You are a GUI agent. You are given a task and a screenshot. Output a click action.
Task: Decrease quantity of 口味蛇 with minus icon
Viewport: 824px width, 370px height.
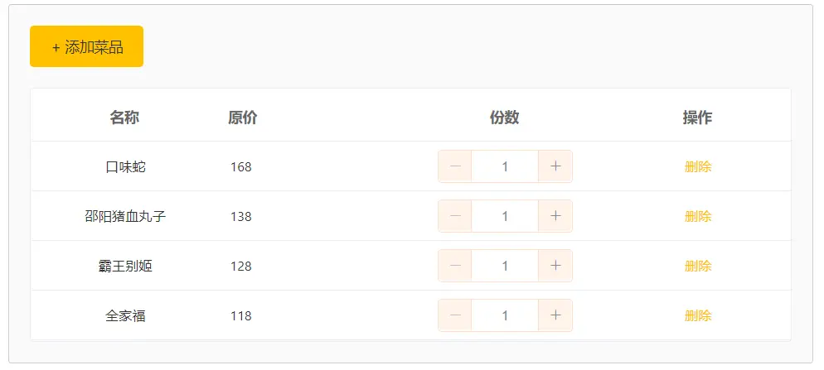[455, 166]
